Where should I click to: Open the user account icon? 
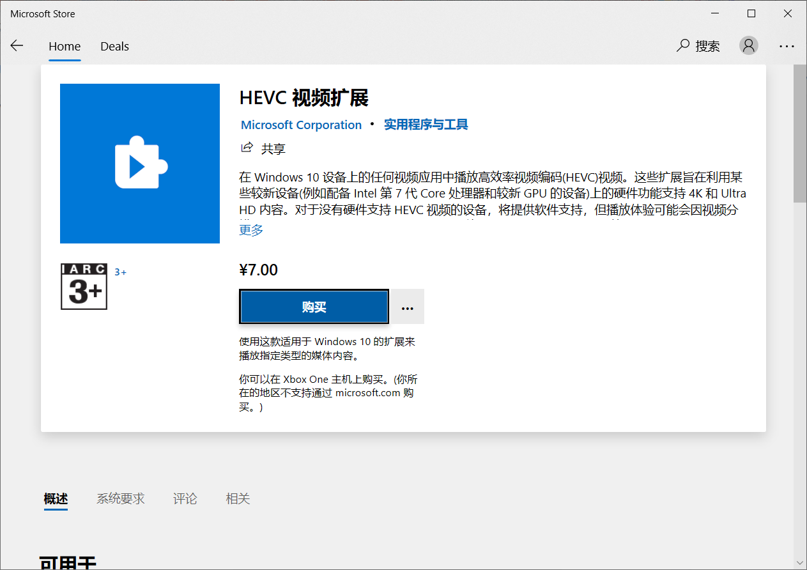748,45
